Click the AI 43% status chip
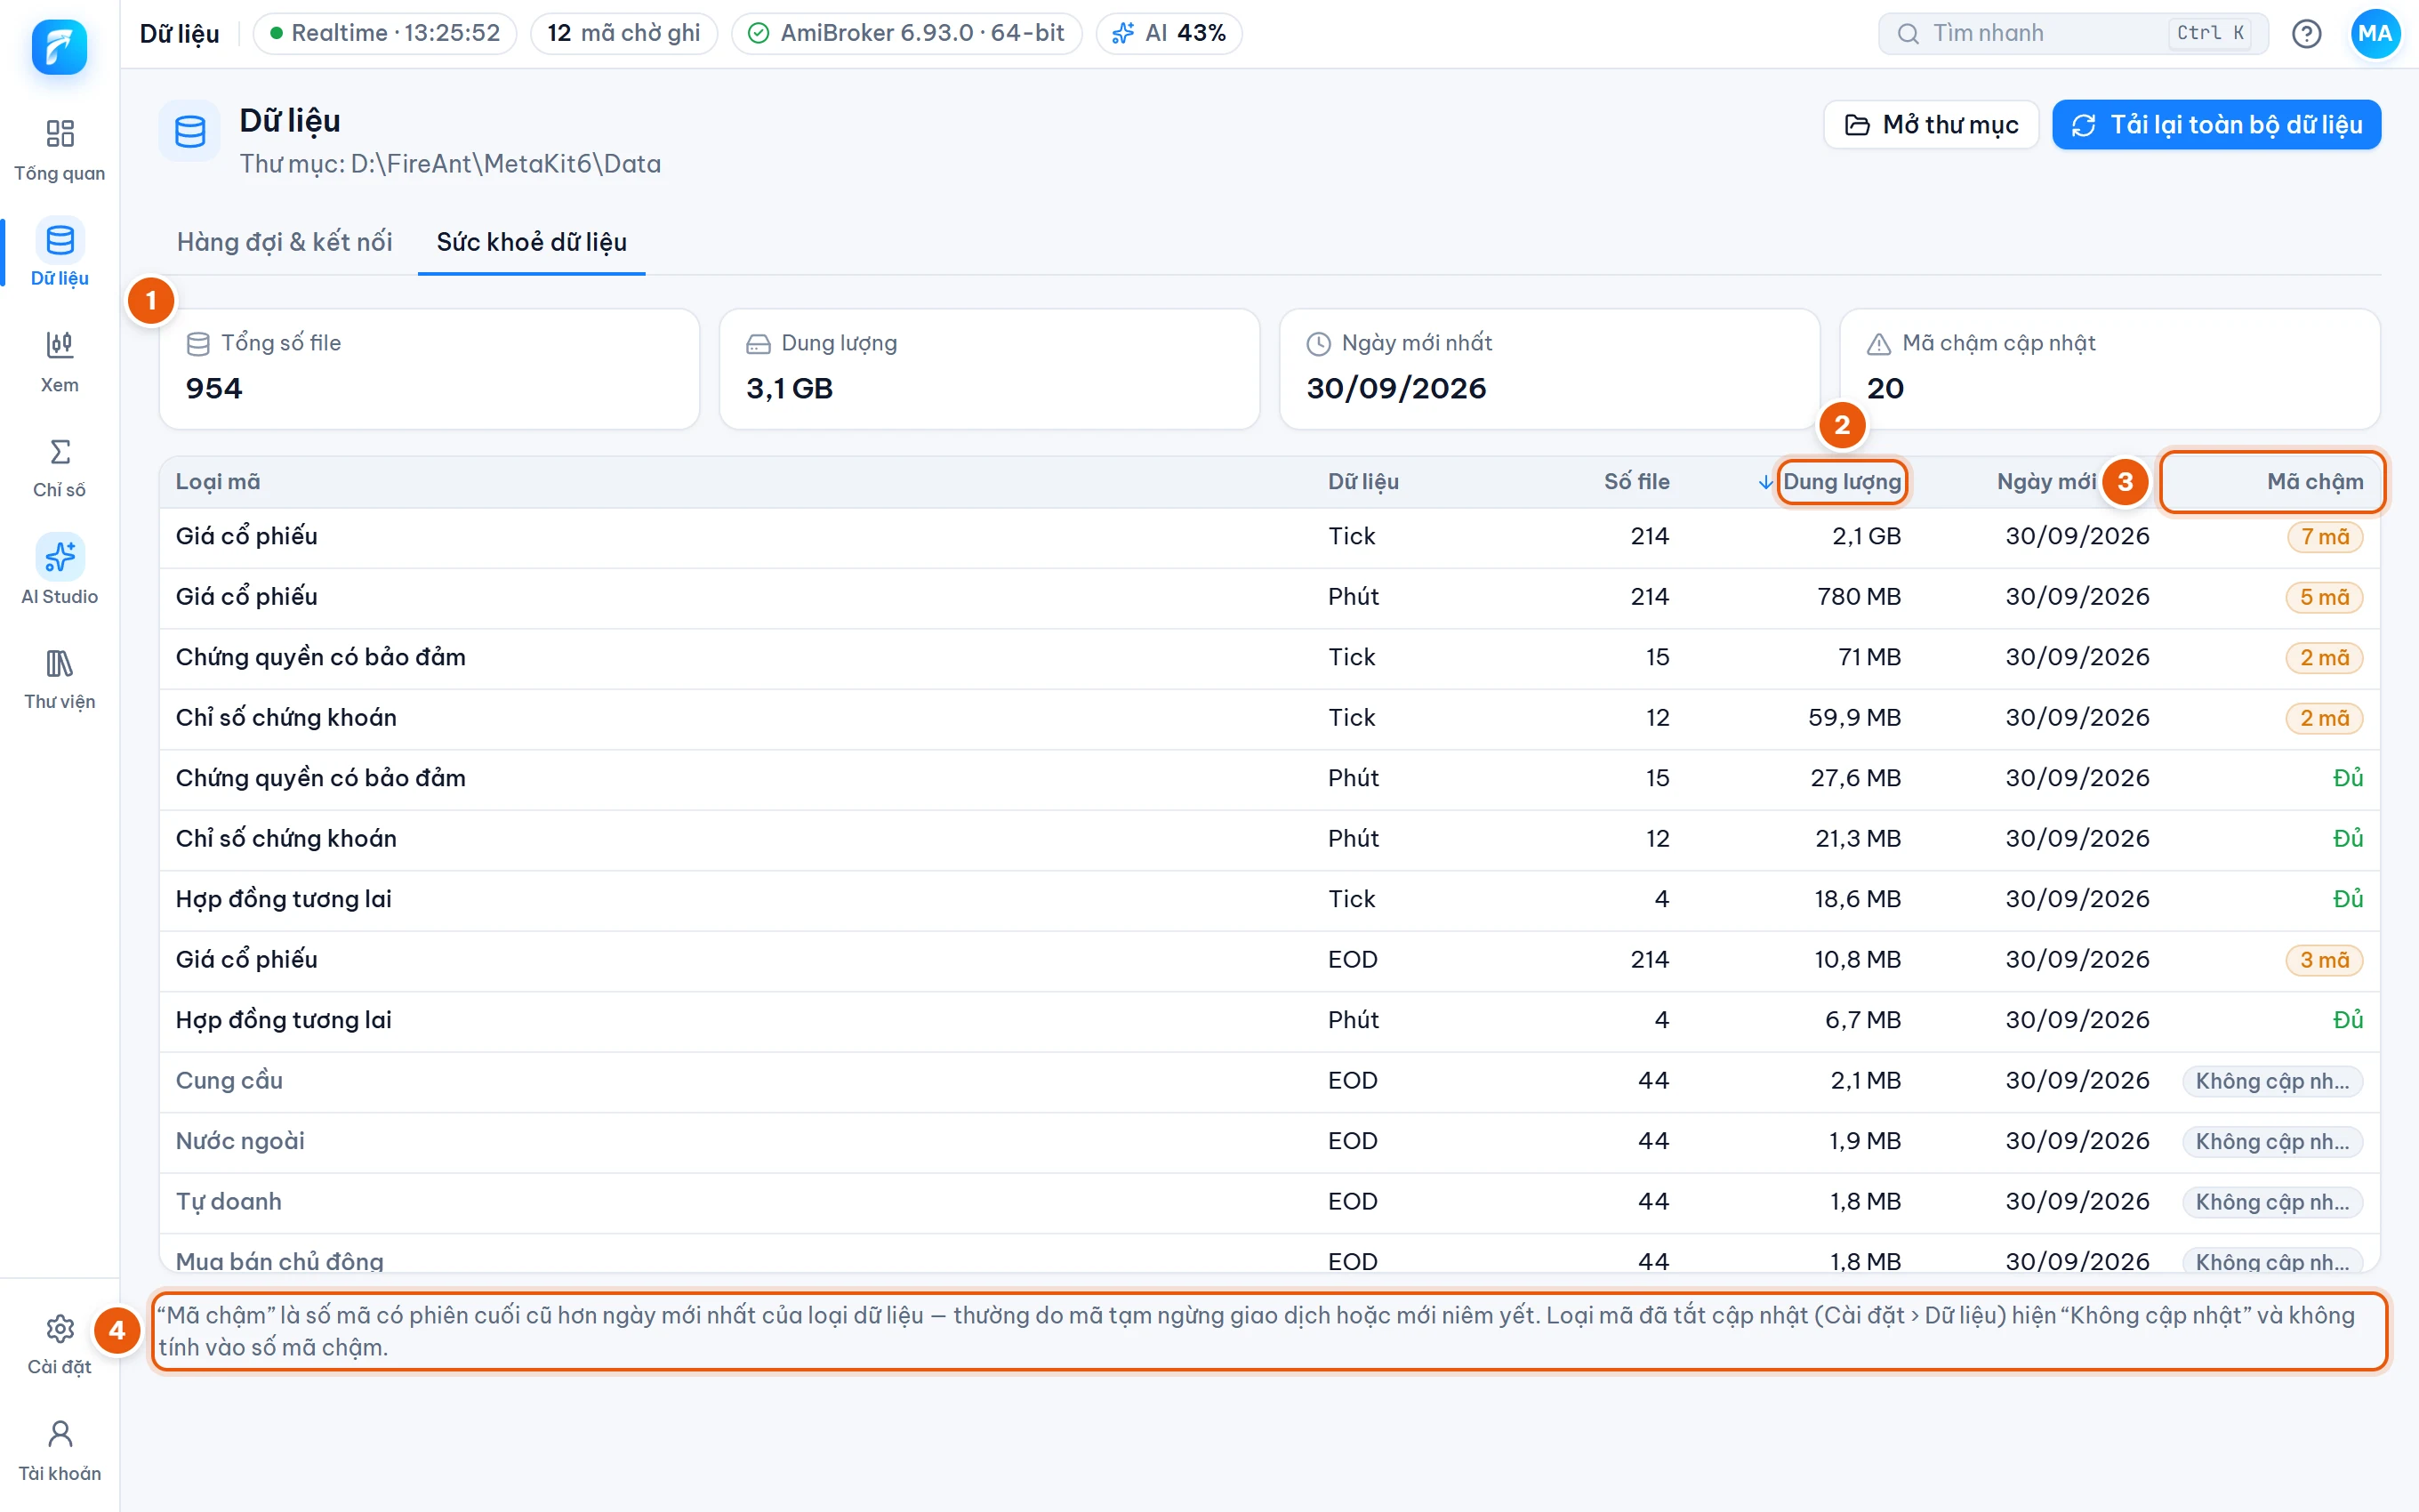2419x1512 pixels. pyautogui.click(x=1169, y=33)
